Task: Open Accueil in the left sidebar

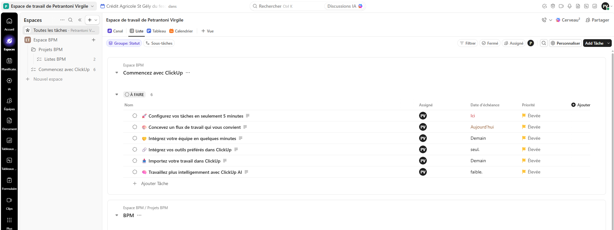Action: (x=9, y=24)
